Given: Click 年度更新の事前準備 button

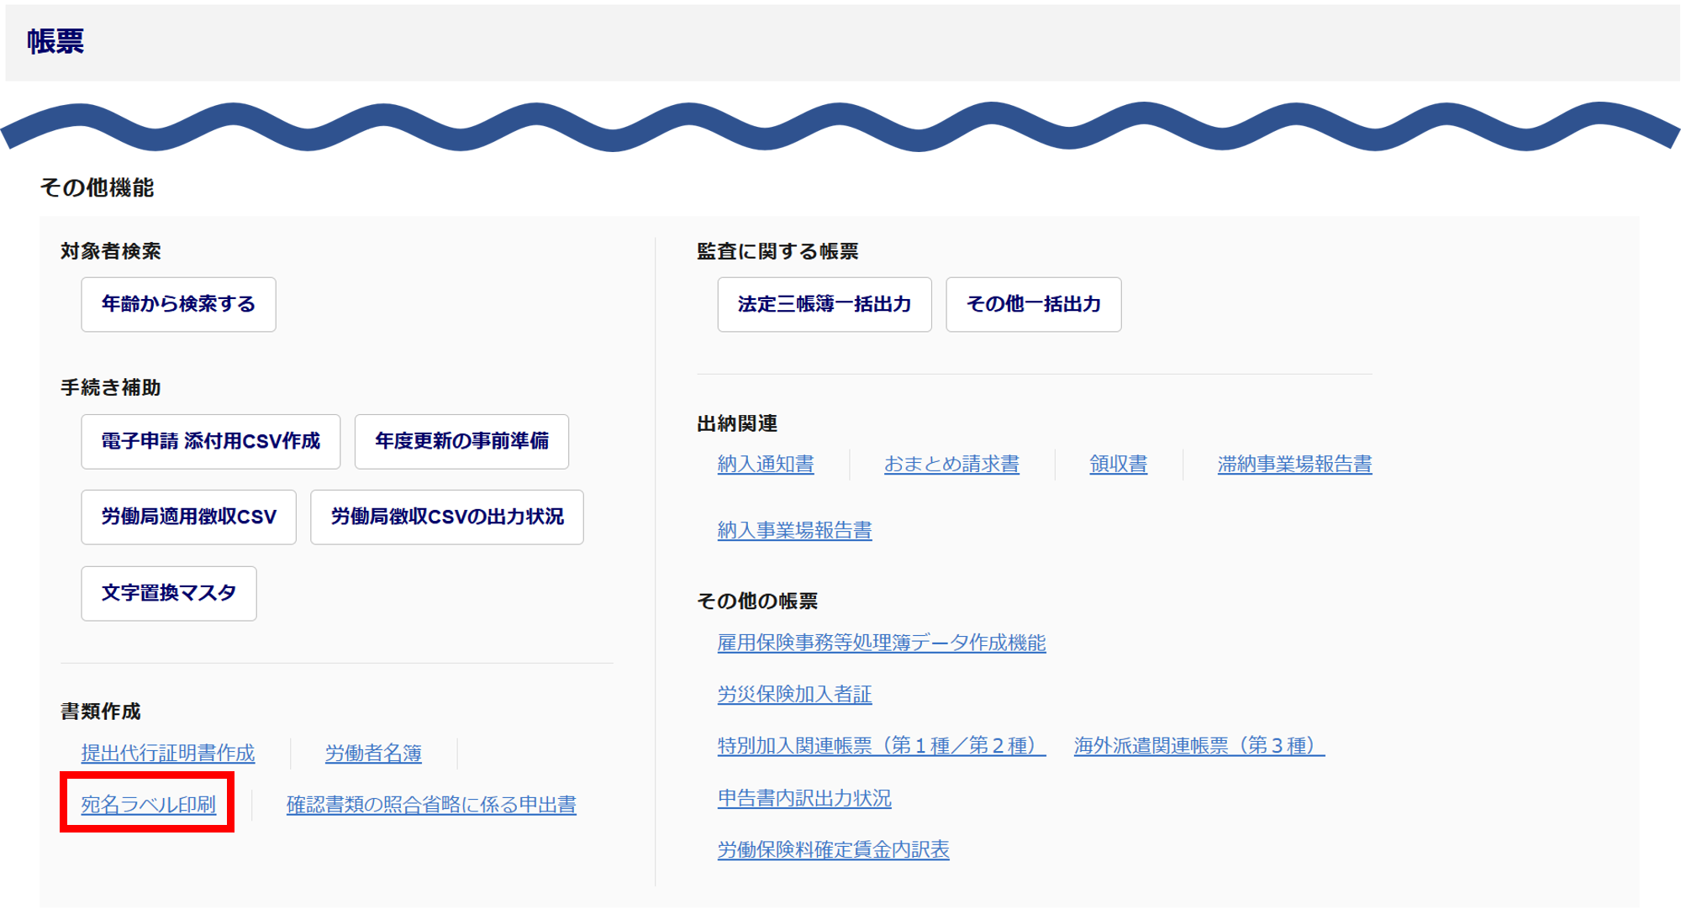Looking at the screenshot, I should click(x=461, y=441).
